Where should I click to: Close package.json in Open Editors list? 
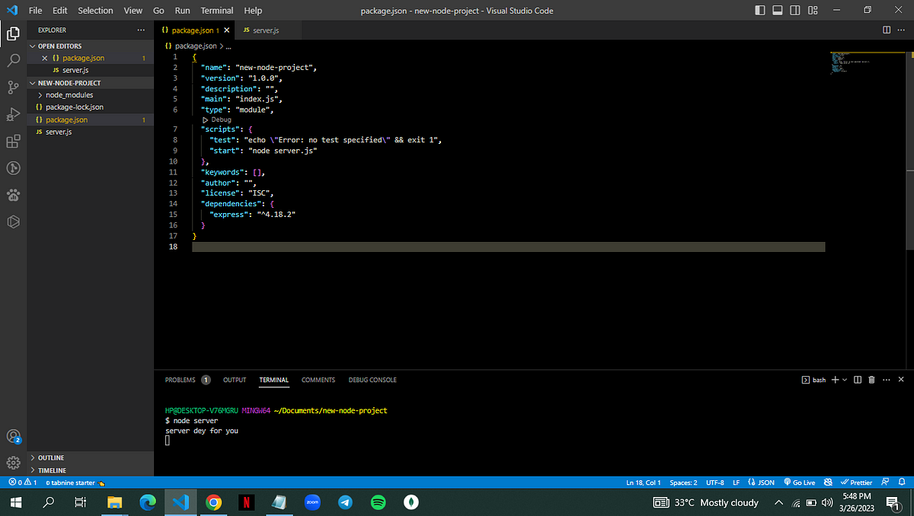point(44,58)
